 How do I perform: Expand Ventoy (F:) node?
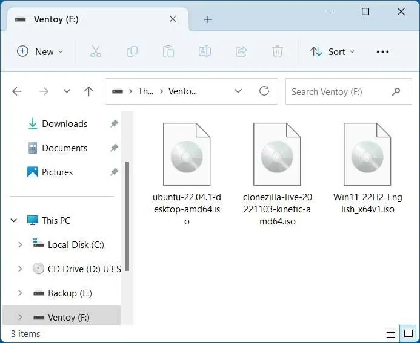pos(20,318)
